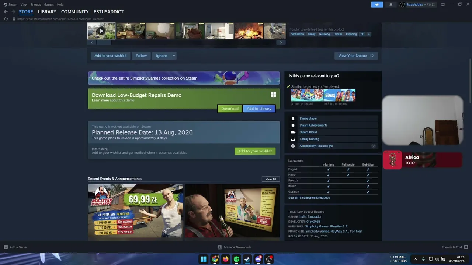This screenshot has height=265, width=472.
Task: Click the Steam Achievements icon
Action: click(293, 126)
